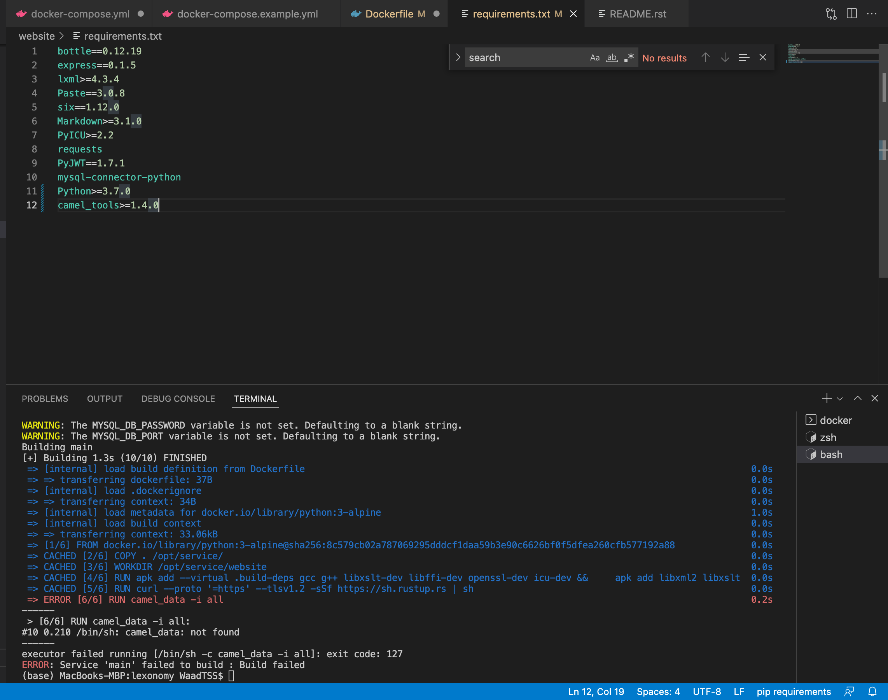Image resolution: width=888 pixels, height=700 pixels.
Task: Click the split editor right icon
Action: tap(851, 14)
